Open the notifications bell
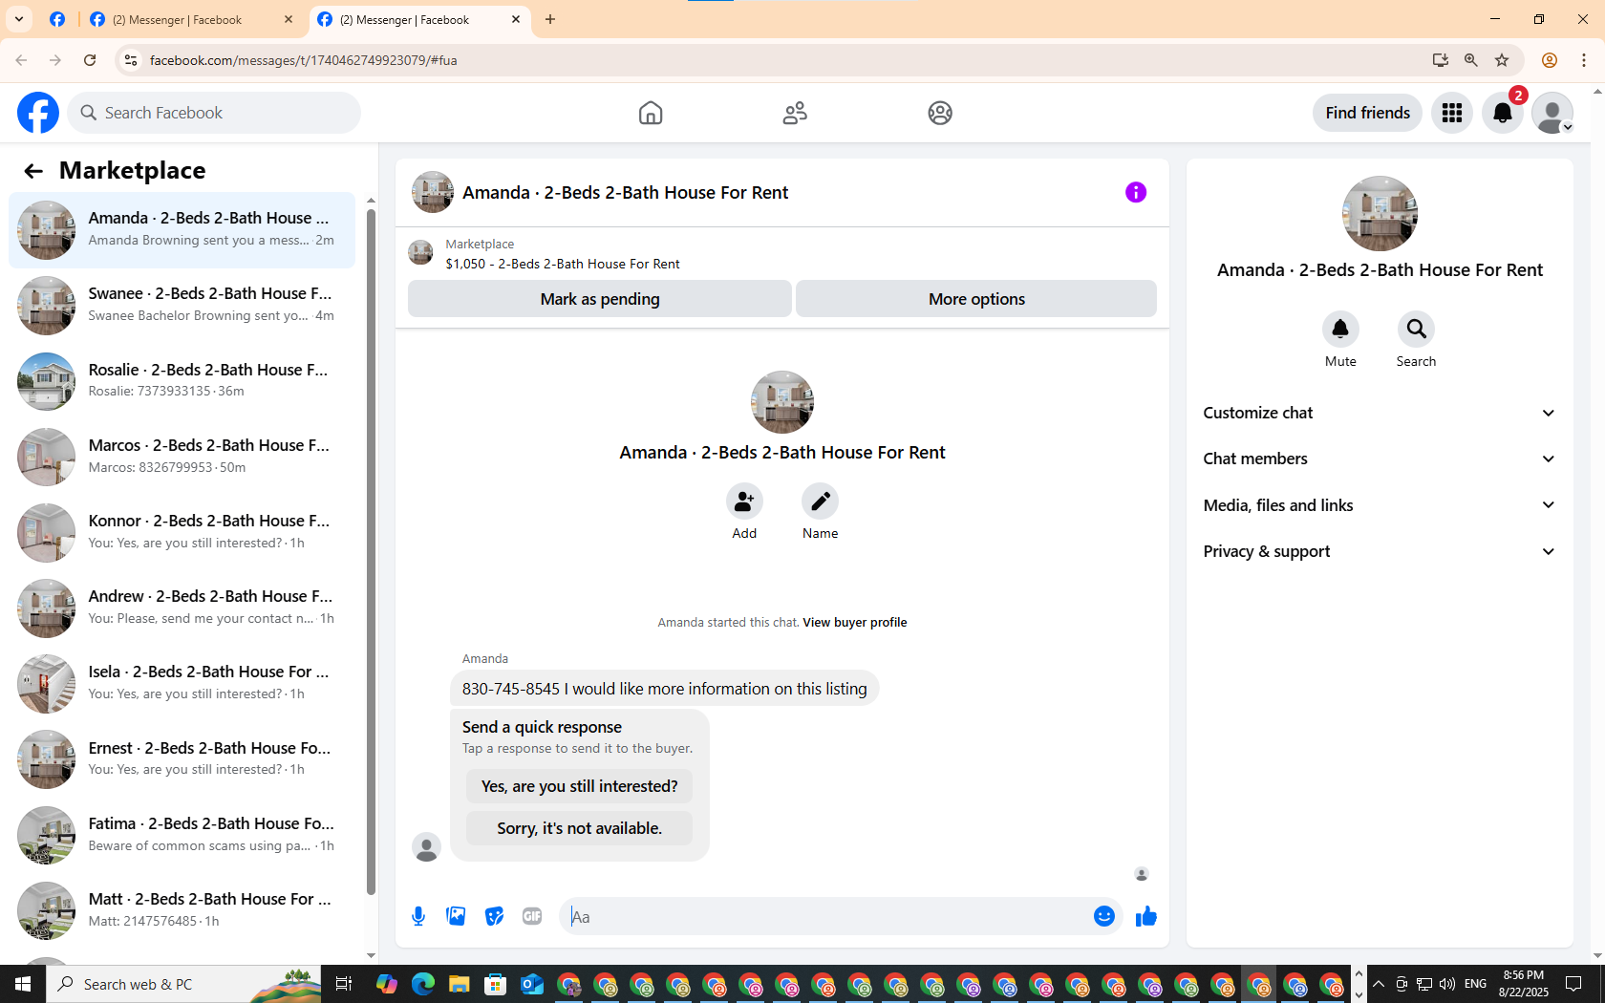Image resolution: width=1605 pixels, height=1003 pixels. (x=1503, y=113)
